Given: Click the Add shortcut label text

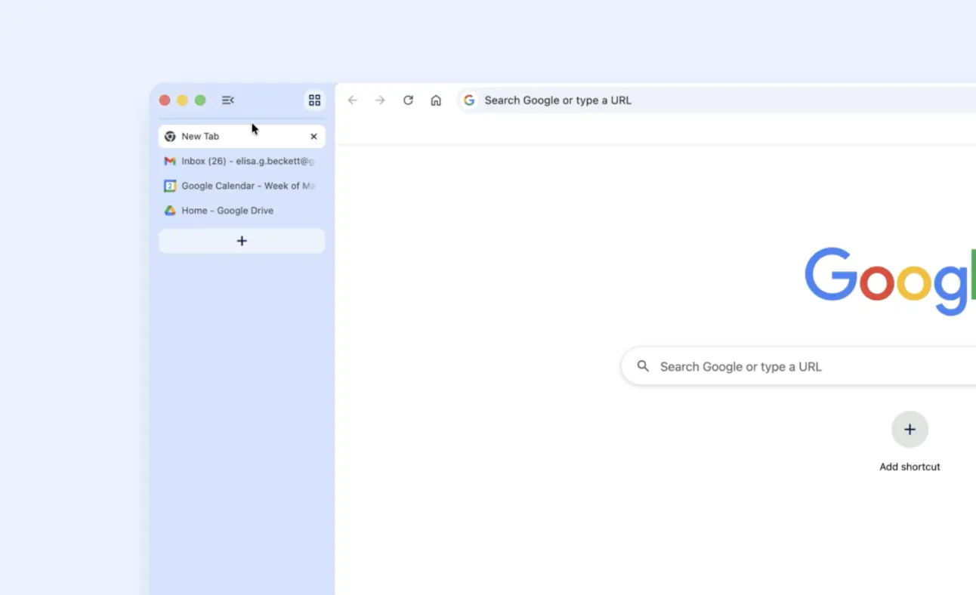Looking at the screenshot, I should 910,467.
